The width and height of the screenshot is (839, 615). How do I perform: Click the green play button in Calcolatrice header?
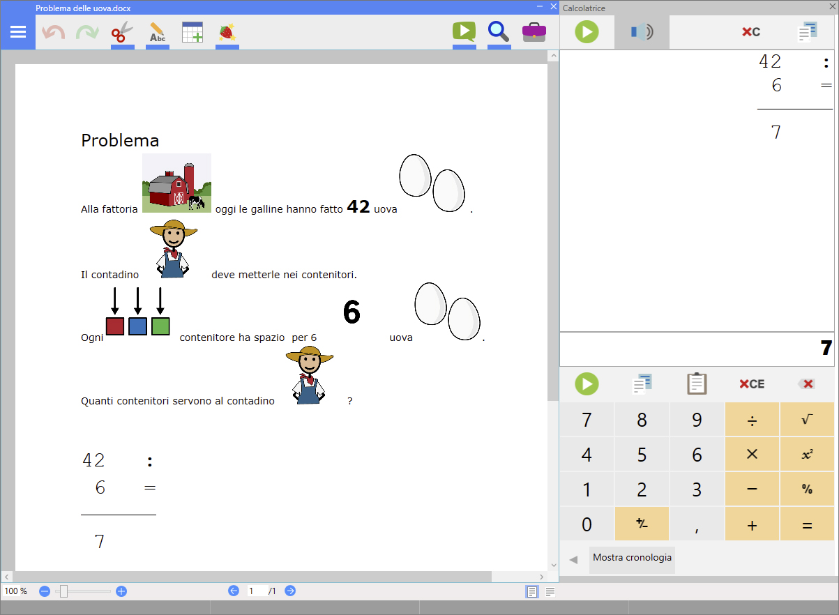pyautogui.click(x=587, y=32)
